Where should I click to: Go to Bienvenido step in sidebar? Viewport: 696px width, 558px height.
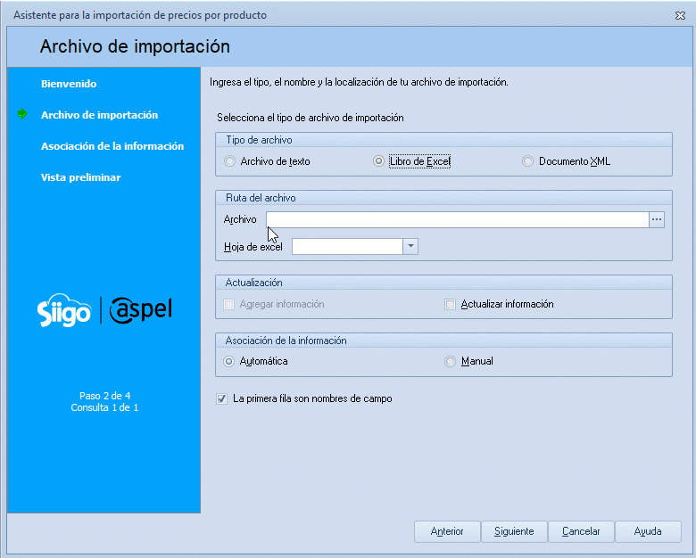[x=69, y=84]
